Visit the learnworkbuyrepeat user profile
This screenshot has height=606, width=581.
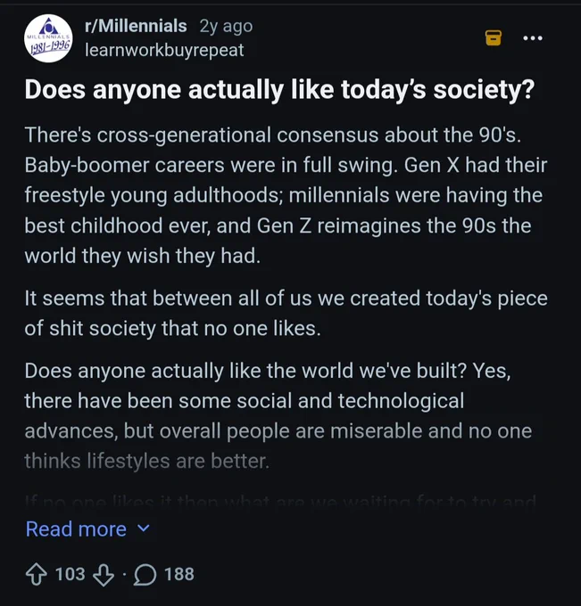(164, 50)
